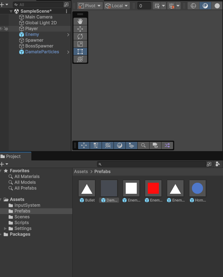Click the Assets breadcrumb link
This screenshot has width=223, height=277.
point(81,171)
